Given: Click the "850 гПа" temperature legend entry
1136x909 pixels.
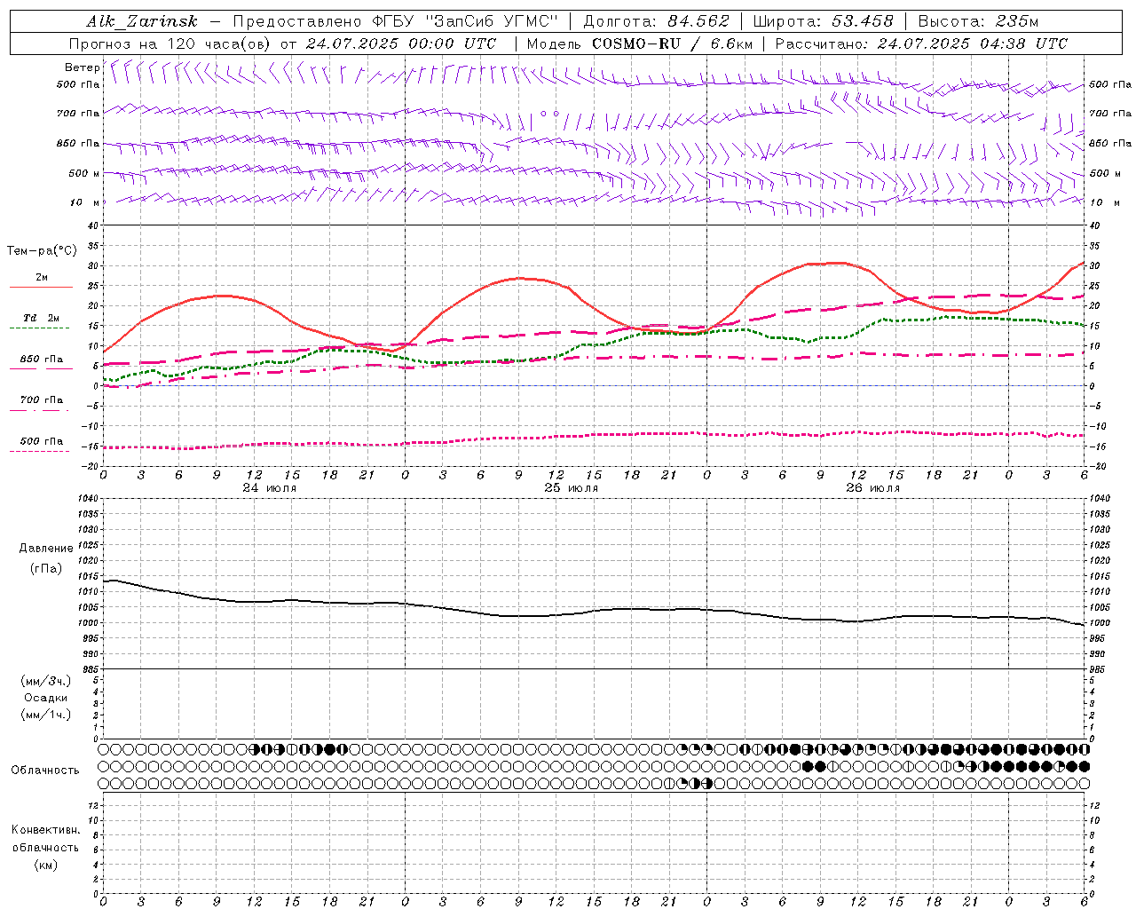Looking at the screenshot, I should coord(42,363).
